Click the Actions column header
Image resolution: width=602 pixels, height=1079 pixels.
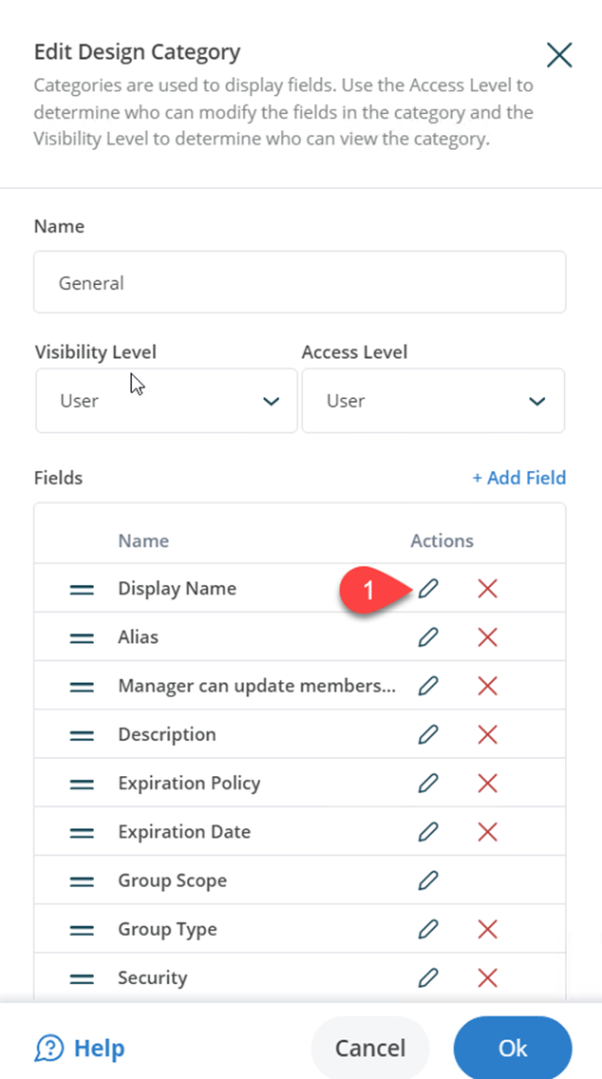(442, 540)
